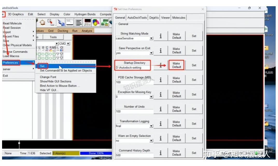Click the Number of Undo value field

click(134, 111)
